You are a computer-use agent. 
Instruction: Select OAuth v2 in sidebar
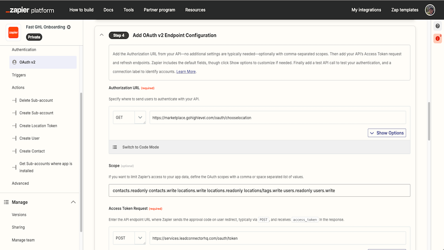(43, 62)
